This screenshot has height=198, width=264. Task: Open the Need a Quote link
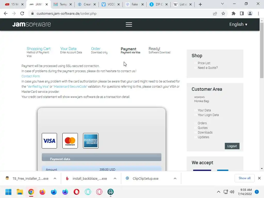[x=208, y=68]
